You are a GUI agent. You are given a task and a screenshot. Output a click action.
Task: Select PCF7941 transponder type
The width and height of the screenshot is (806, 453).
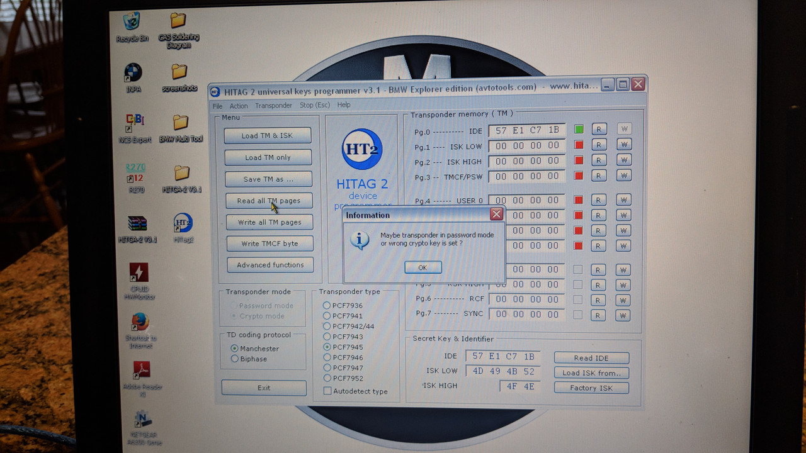pos(343,316)
